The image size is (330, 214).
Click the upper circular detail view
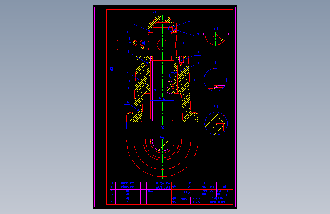pyautogui.click(x=215, y=80)
